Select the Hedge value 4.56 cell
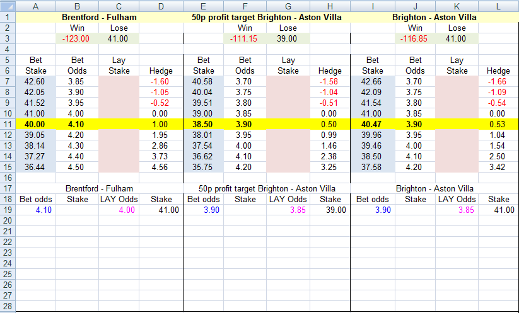 (161, 168)
